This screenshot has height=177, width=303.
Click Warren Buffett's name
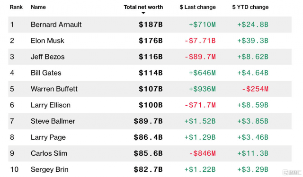[x=54, y=89]
